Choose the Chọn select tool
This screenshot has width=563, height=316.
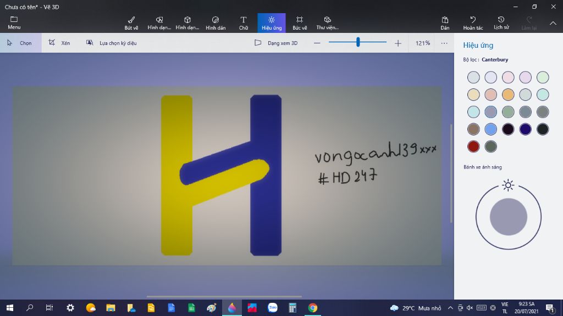pos(20,43)
